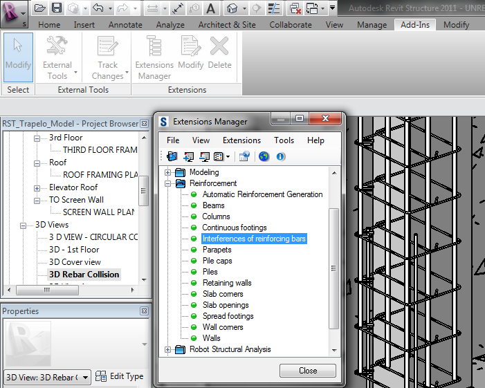The image size is (485, 388).
Task: Launch Extensions Manager ribbon icon
Action: coord(154,46)
